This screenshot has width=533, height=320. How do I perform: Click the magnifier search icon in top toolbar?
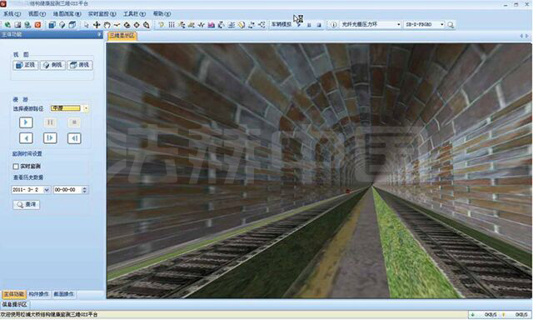pos(451,25)
